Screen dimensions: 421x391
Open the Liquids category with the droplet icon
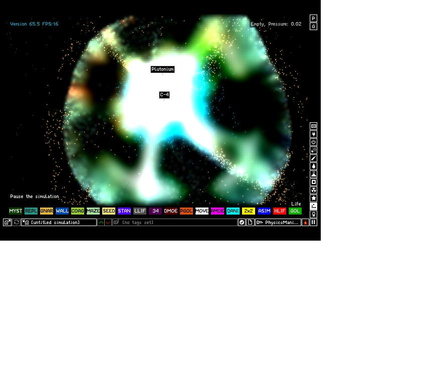coord(313,166)
